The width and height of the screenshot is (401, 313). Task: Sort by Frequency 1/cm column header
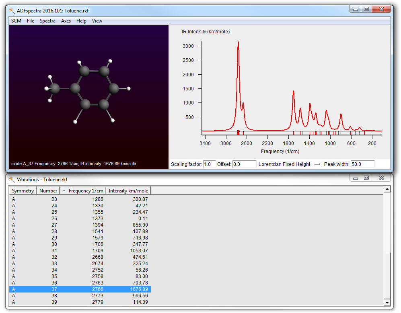(83, 191)
